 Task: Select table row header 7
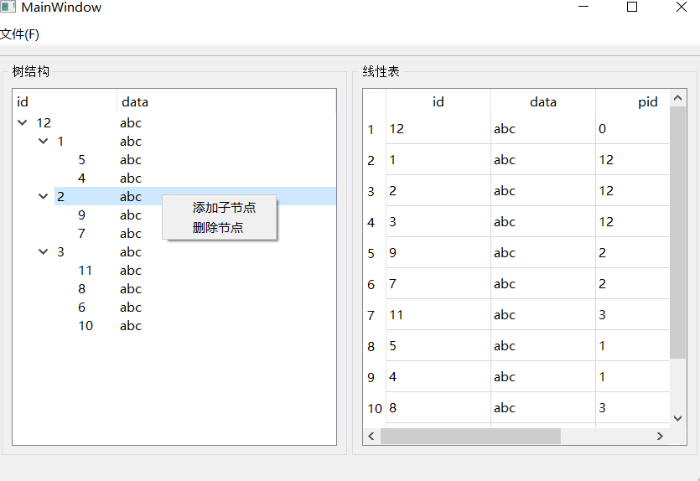[x=375, y=315]
